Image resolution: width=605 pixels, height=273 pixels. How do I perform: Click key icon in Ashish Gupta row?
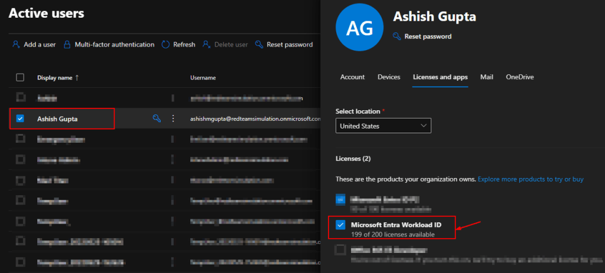coord(157,119)
